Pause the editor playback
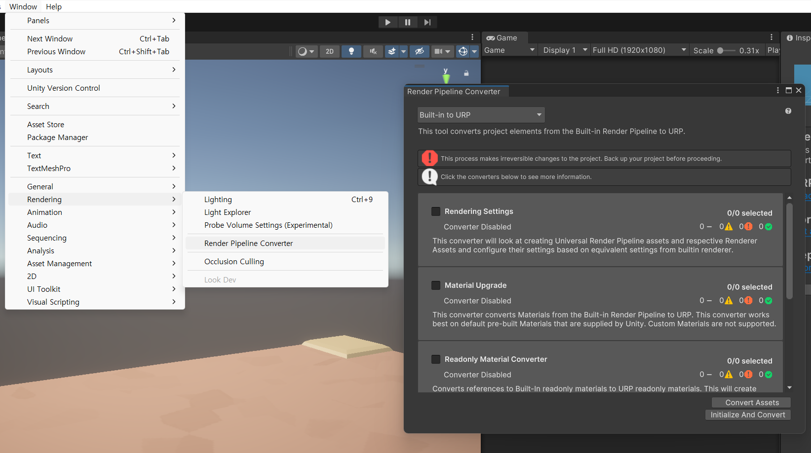The width and height of the screenshot is (811, 453). pos(408,22)
